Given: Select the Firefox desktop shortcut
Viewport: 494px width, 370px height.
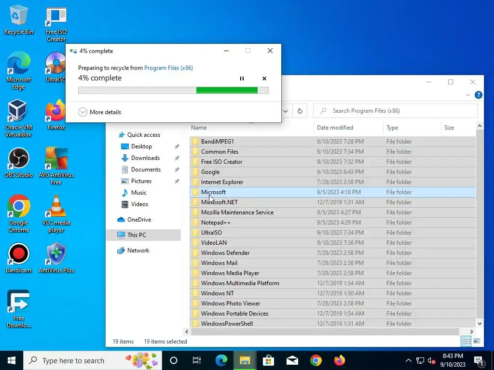Looking at the screenshot, I should coord(56,115).
